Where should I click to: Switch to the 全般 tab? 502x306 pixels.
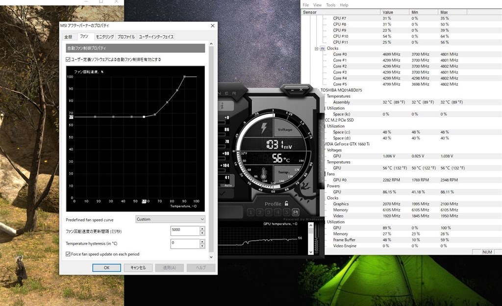coord(69,37)
